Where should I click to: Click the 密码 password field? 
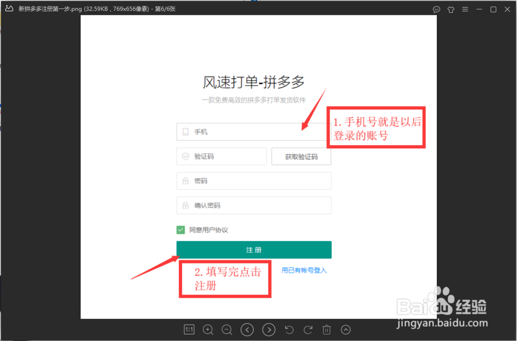coord(254,181)
